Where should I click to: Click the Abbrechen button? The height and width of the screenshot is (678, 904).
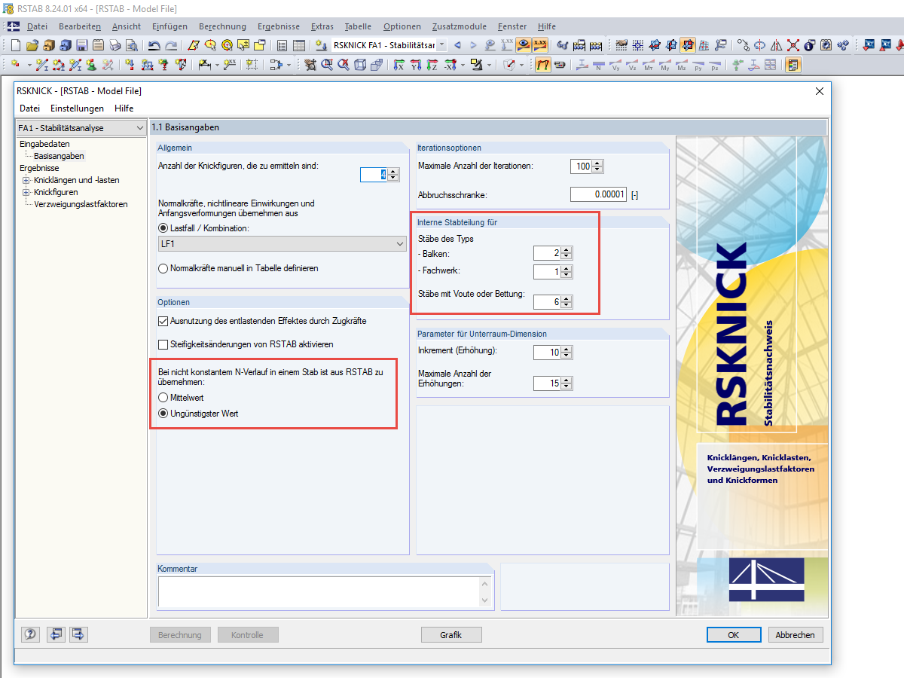(795, 635)
